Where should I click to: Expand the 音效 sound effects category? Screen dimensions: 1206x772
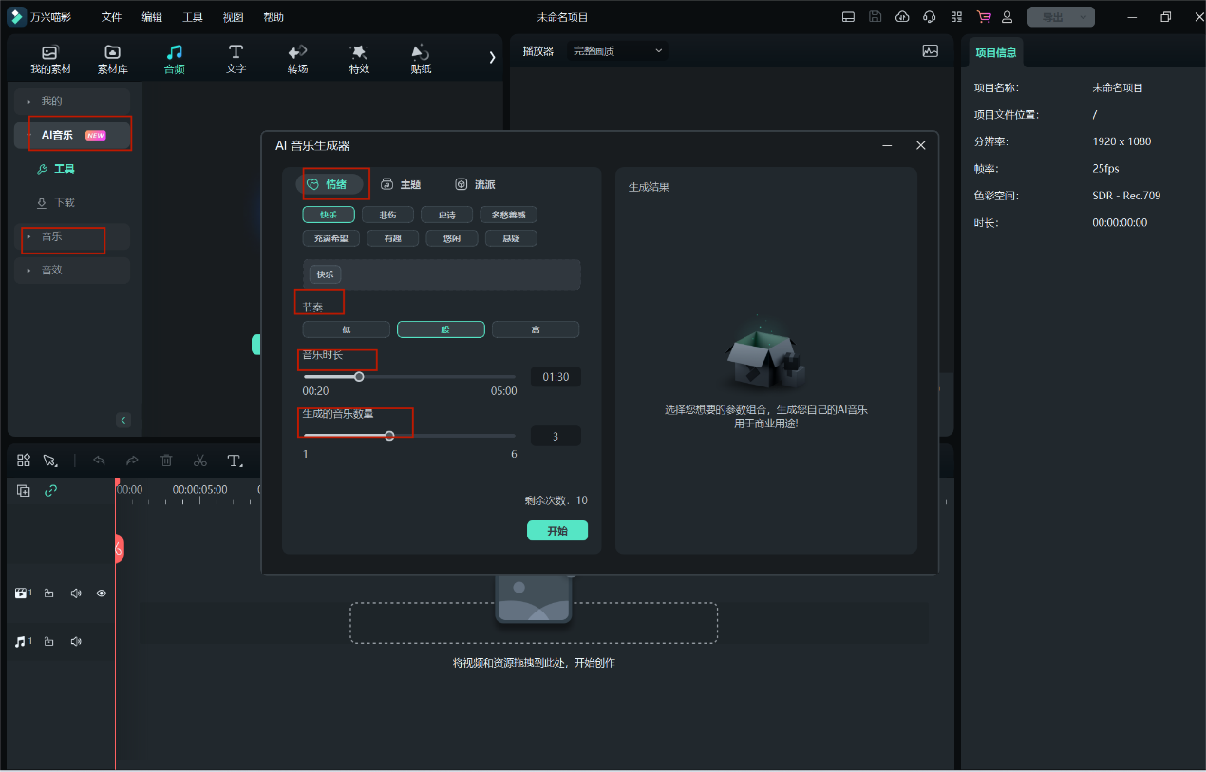point(72,271)
